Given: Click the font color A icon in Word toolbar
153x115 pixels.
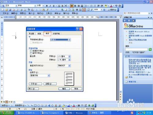Looking at the screenshot, I should coord(111,6).
